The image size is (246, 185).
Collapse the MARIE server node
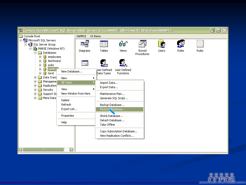30,49
